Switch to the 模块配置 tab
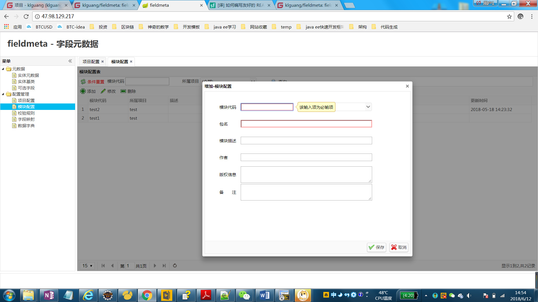The width and height of the screenshot is (538, 302). click(120, 62)
